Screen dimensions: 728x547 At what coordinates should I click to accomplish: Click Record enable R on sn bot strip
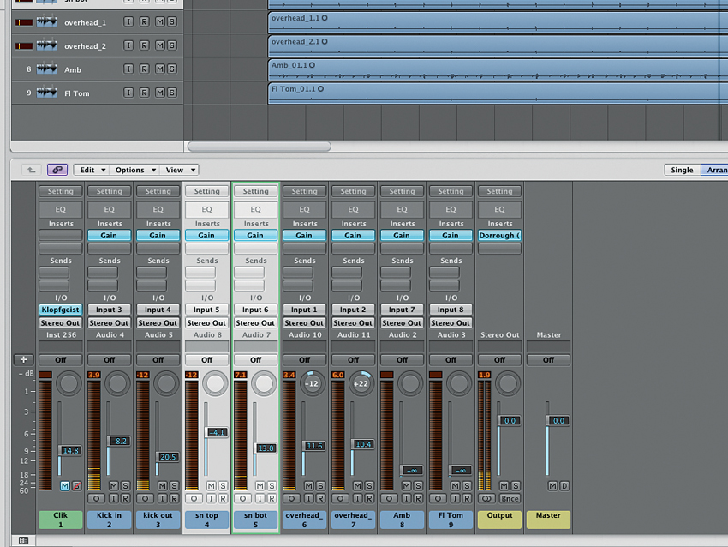[x=272, y=498]
